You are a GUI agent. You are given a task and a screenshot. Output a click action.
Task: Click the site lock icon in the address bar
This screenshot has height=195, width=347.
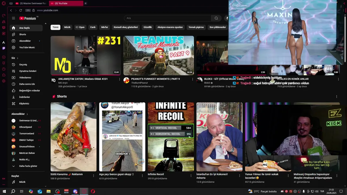(x=34, y=10)
